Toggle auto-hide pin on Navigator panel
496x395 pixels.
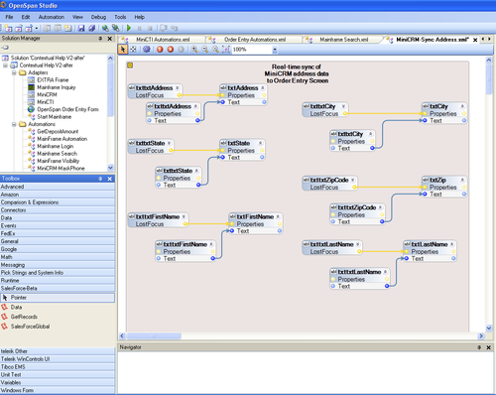click(479, 347)
